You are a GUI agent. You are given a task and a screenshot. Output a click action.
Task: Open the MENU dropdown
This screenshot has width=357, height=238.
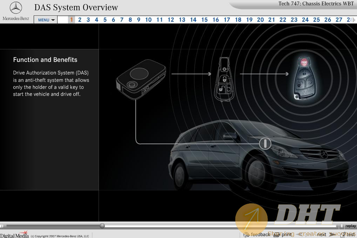[x=46, y=20]
